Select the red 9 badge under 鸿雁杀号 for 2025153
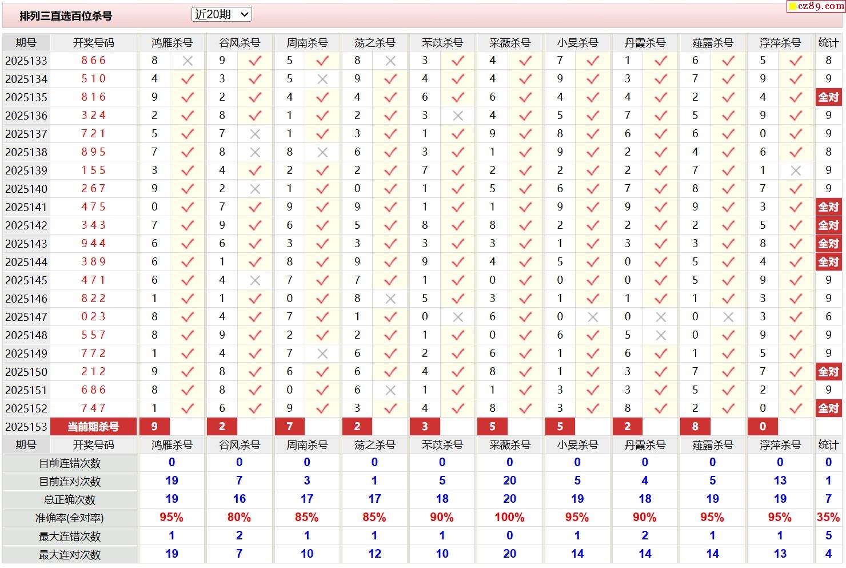 (x=154, y=427)
